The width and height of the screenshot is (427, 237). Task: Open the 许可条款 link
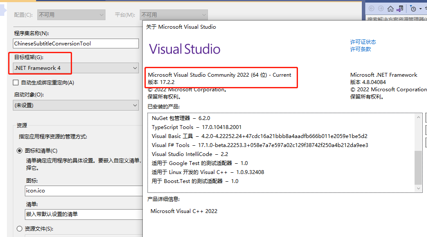pyautogui.click(x=361, y=49)
